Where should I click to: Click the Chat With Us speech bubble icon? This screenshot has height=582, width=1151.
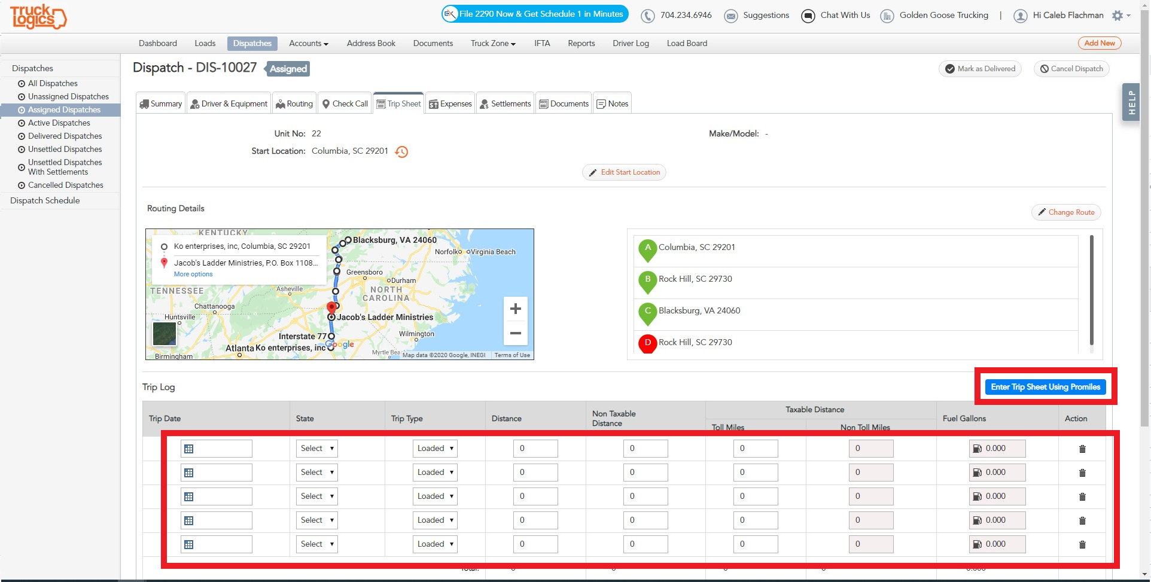808,16
